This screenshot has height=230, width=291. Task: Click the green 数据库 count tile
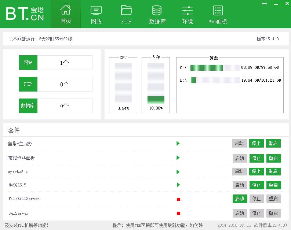click(28, 106)
